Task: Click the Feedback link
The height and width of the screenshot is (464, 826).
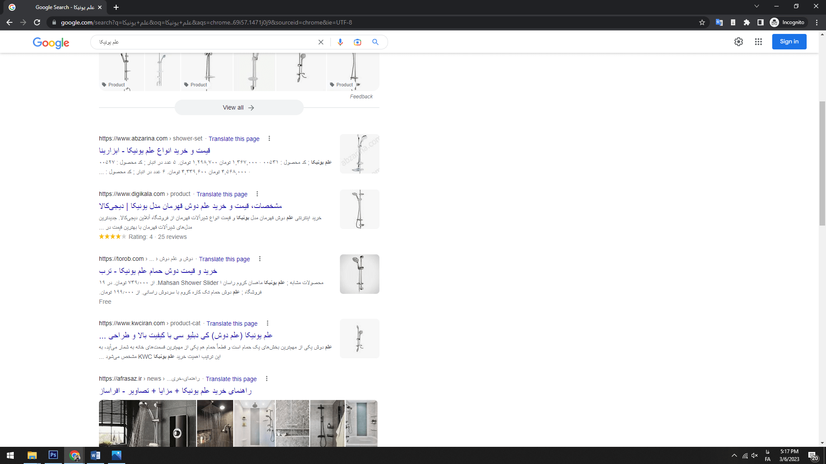Action: pos(361,97)
